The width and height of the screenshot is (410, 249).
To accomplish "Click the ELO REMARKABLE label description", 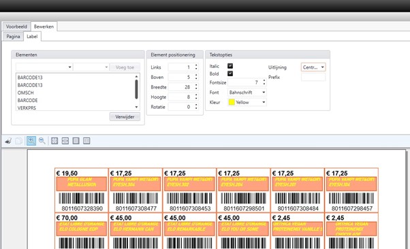I will pos(189,229).
